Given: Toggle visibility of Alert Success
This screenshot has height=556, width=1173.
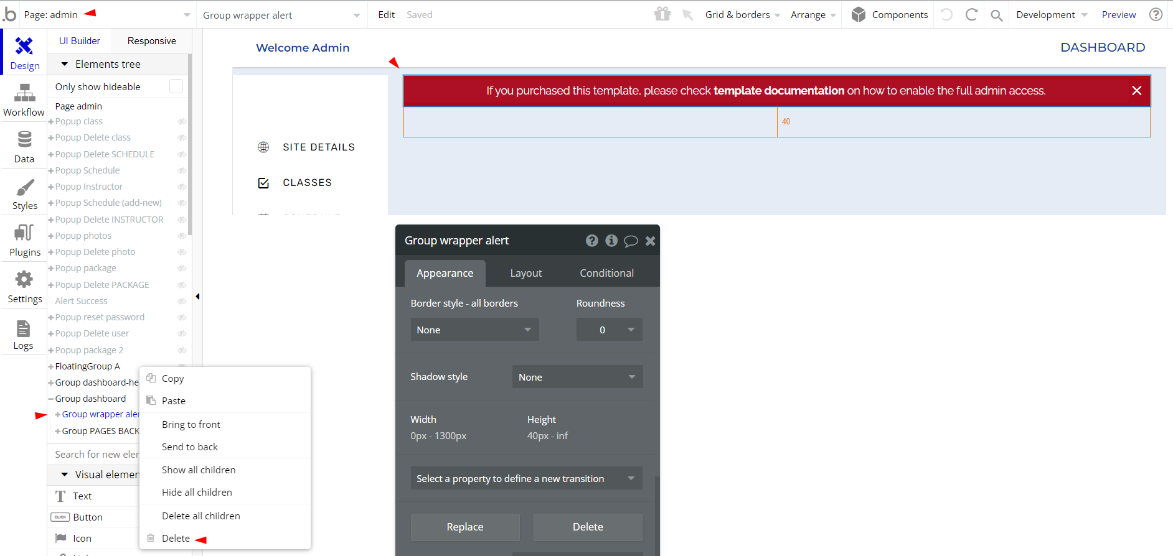Looking at the screenshot, I should [182, 301].
